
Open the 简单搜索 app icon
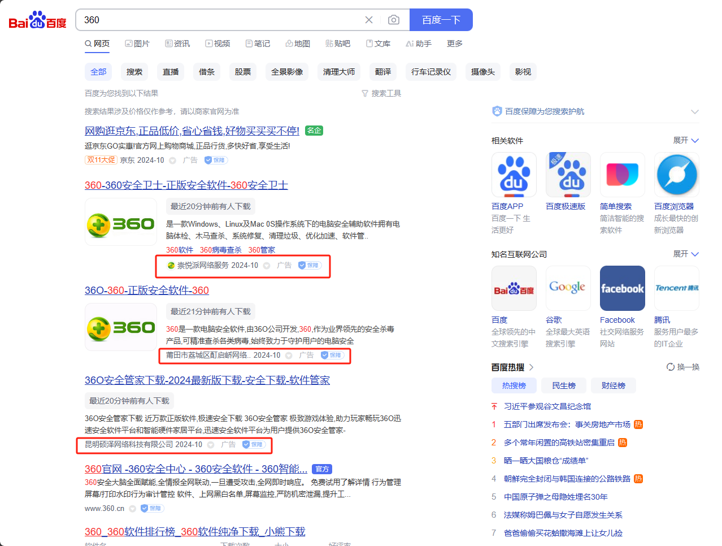pos(623,175)
